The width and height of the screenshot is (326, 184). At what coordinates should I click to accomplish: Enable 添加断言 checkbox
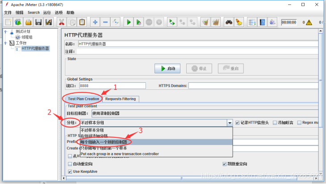(x=275, y=123)
